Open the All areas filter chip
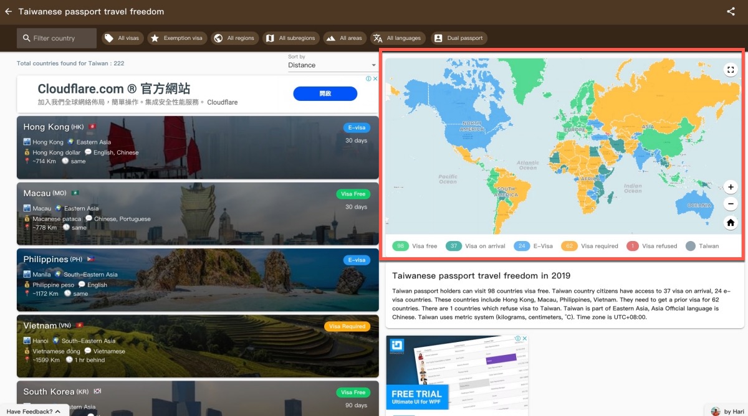748x416 pixels. pyautogui.click(x=345, y=38)
